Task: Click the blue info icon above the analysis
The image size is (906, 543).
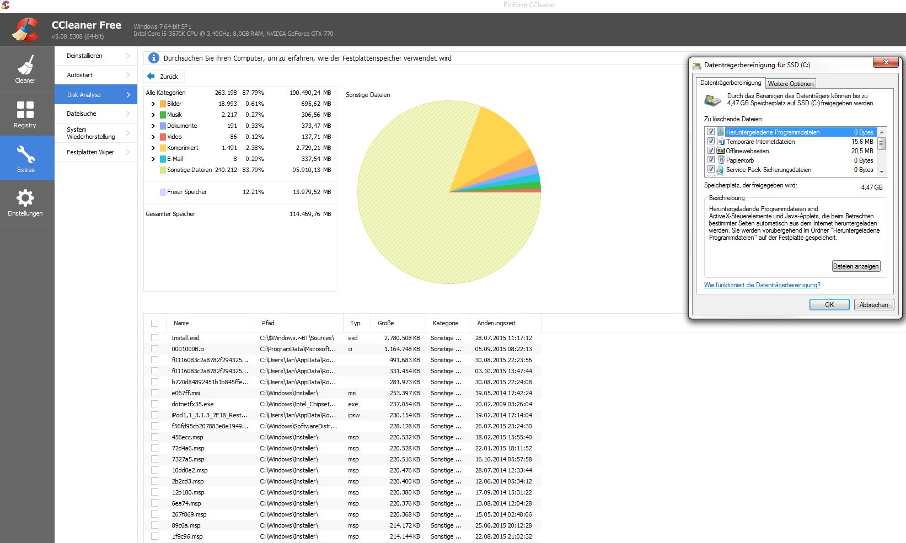Action: [153, 58]
